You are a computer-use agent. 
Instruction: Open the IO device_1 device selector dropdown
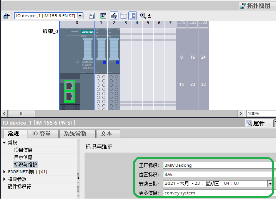[x=80, y=16]
